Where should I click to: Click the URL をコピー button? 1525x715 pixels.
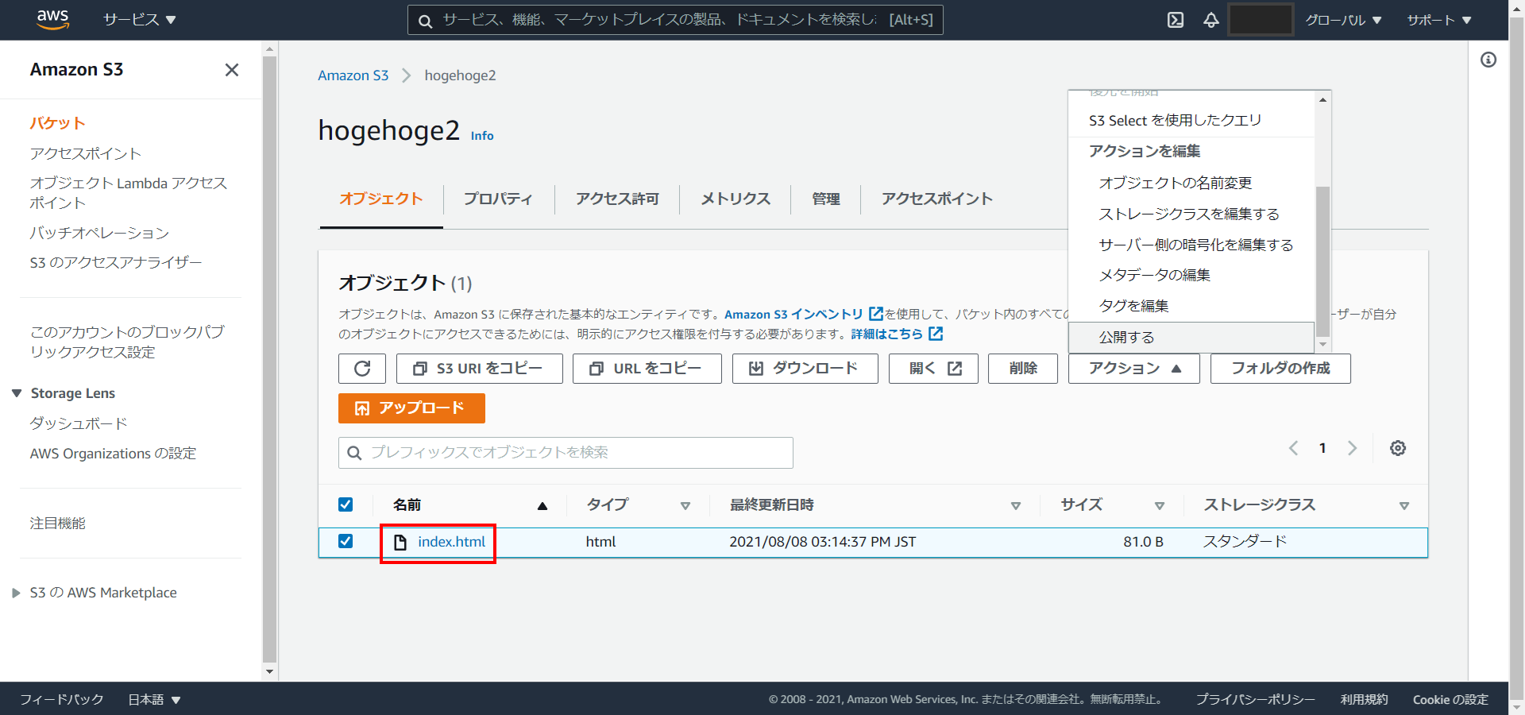pyautogui.click(x=647, y=369)
